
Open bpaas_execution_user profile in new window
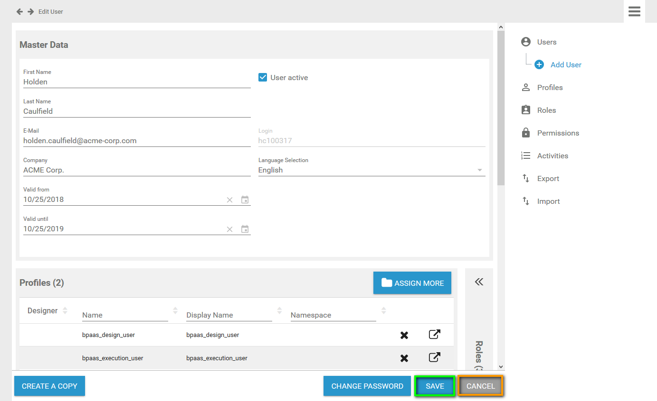[434, 357]
